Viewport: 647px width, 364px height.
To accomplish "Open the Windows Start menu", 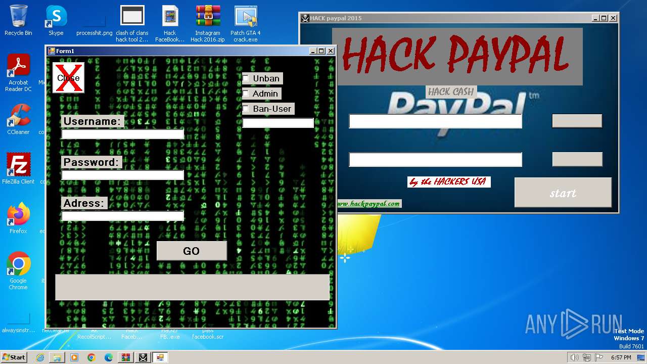I will pyautogui.click(x=14, y=357).
